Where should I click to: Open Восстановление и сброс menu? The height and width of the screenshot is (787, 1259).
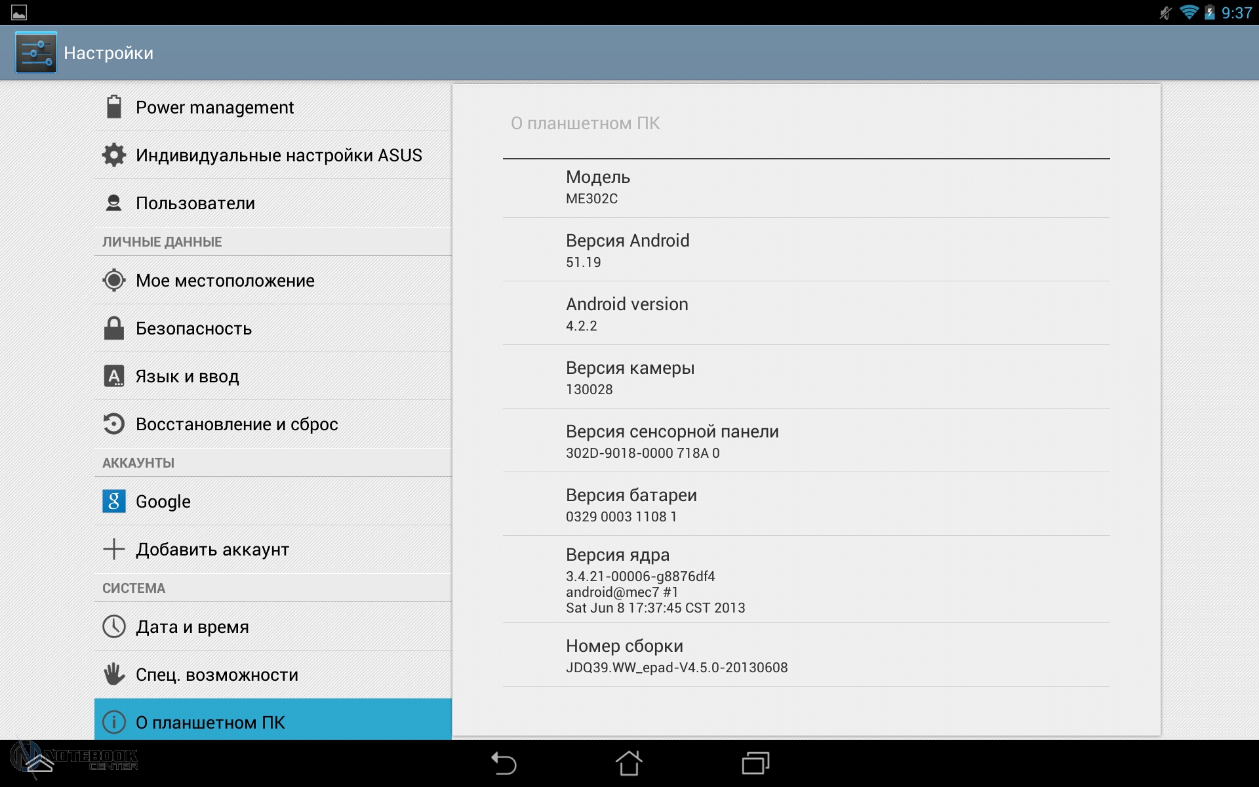[236, 424]
